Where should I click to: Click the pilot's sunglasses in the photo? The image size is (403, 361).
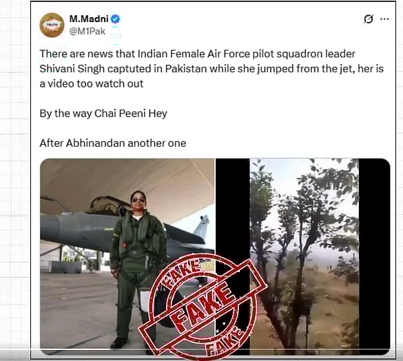pos(138,200)
